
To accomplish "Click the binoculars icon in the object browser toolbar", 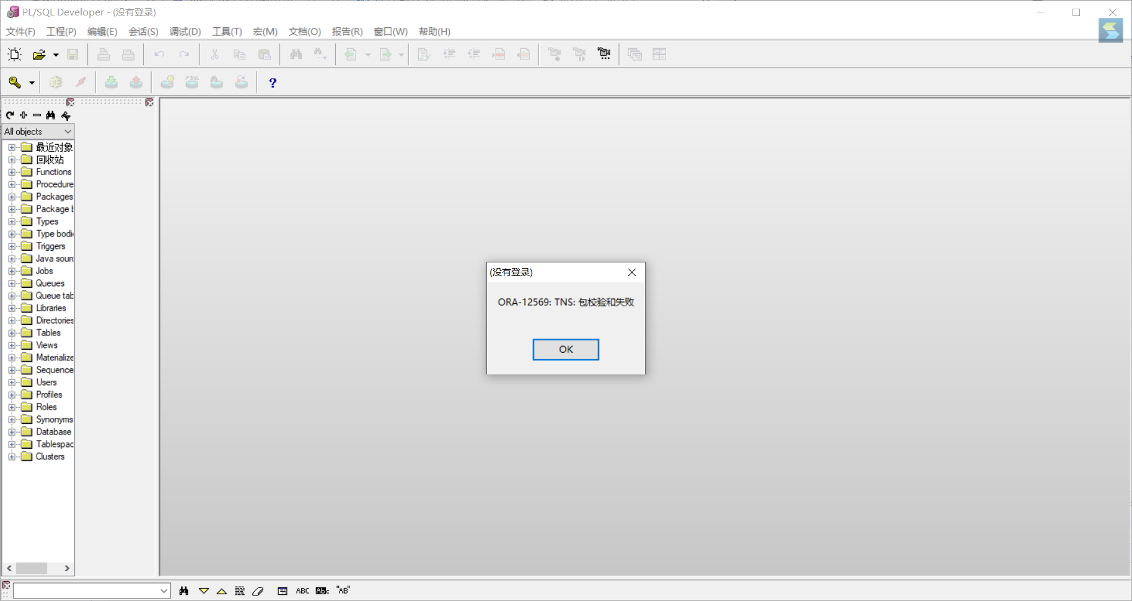I will pyautogui.click(x=51, y=115).
